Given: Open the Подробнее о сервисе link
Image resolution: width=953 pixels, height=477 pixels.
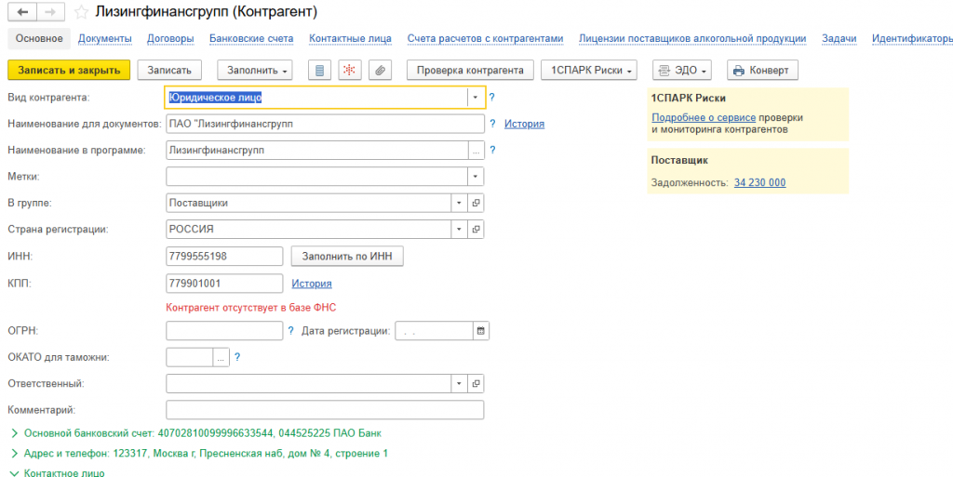Looking at the screenshot, I should tap(704, 118).
